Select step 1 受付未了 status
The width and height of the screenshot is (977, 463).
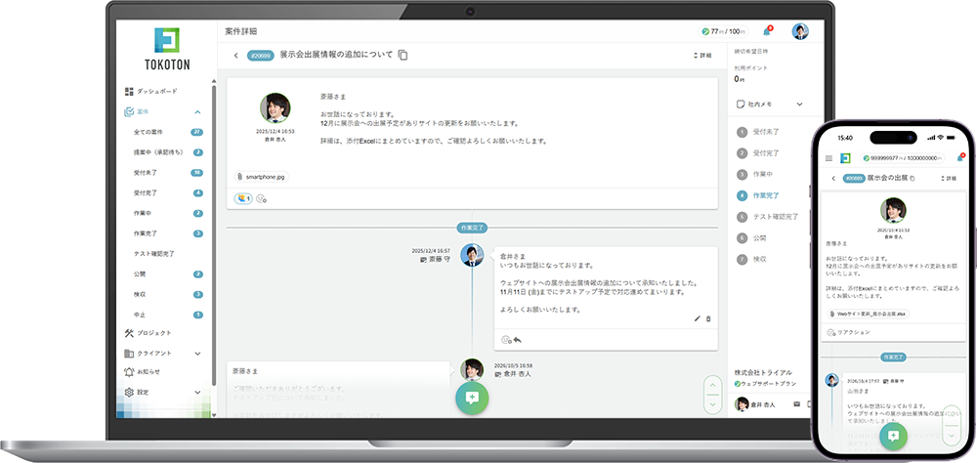pyautogui.click(x=758, y=132)
